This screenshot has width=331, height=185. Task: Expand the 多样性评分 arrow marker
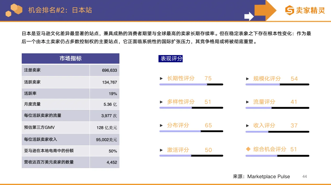point(161,102)
